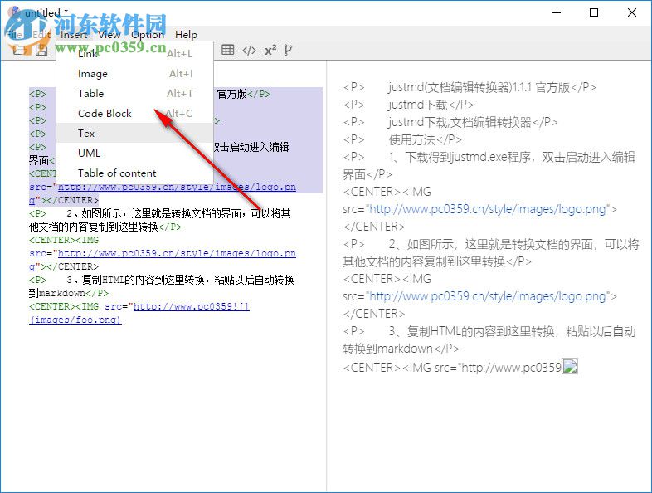Click preview line 'justmd(文档编辑转换器)1.1.1 官方版'
This screenshot has height=493, width=652.
point(470,87)
